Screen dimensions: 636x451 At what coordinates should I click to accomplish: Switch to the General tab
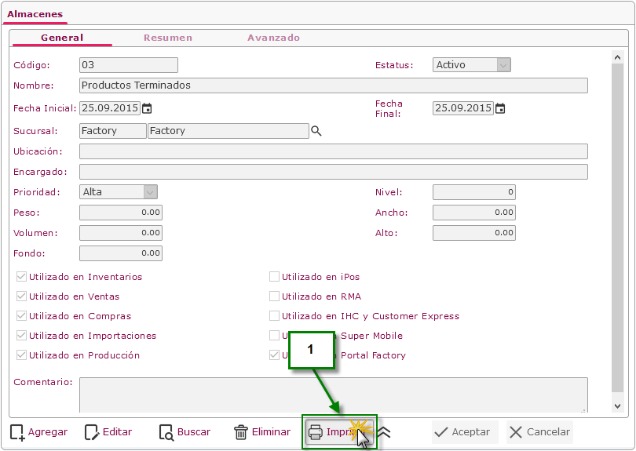(62, 38)
